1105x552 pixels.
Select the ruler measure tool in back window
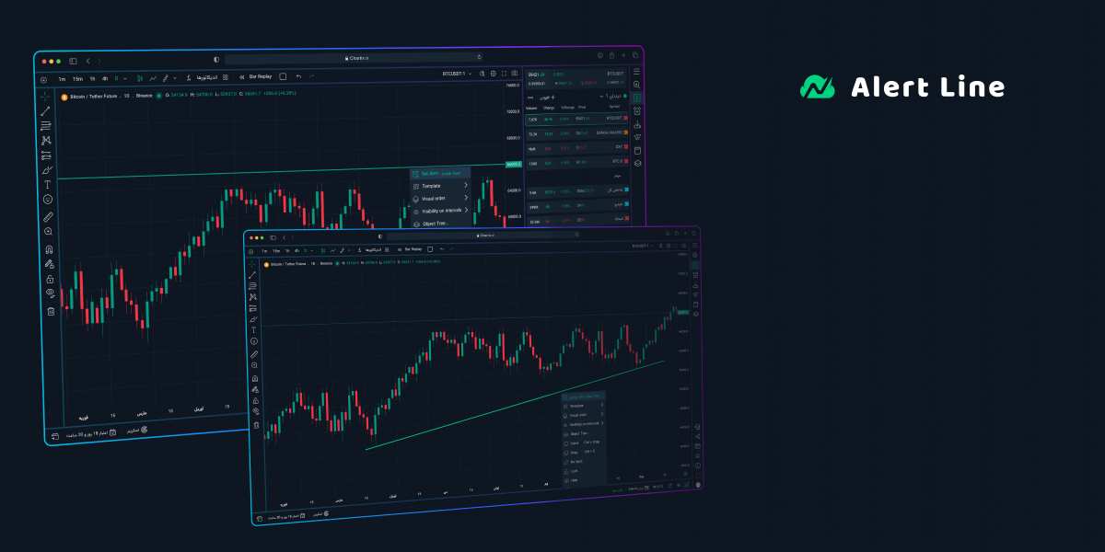coord(48,217)
